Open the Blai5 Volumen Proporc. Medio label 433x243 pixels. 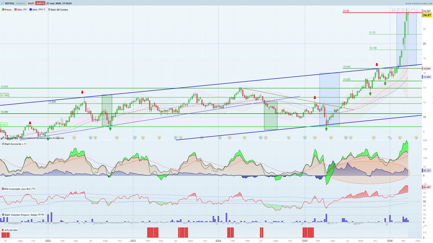click(x=23, y=215)
